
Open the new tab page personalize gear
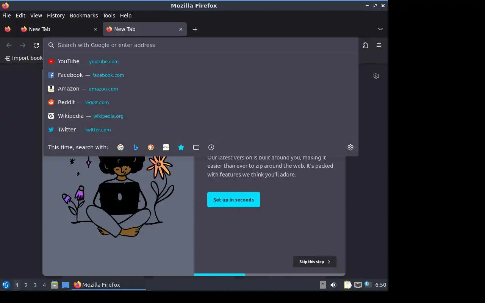click(376, 76)
